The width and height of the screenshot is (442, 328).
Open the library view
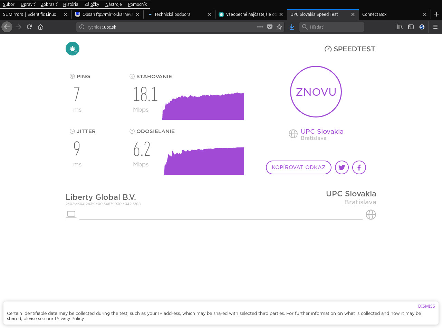coord(400,27)
